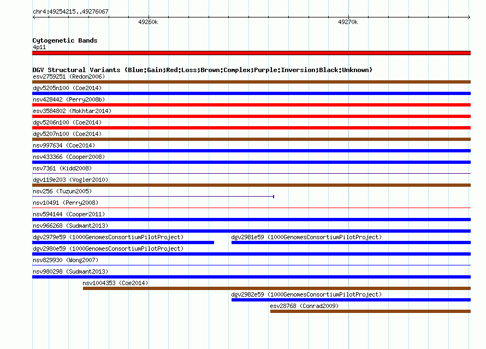Click the chr4:49254215..49276067 coordinate label
Viewport: 486px width, 349px height.
click(x=70, y=11)
